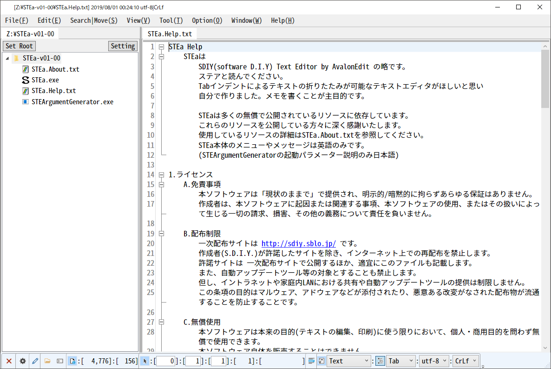Click the blue pencil edit icon
The width and height of the screenshot is (551, 369).
(x=35, y=361)
